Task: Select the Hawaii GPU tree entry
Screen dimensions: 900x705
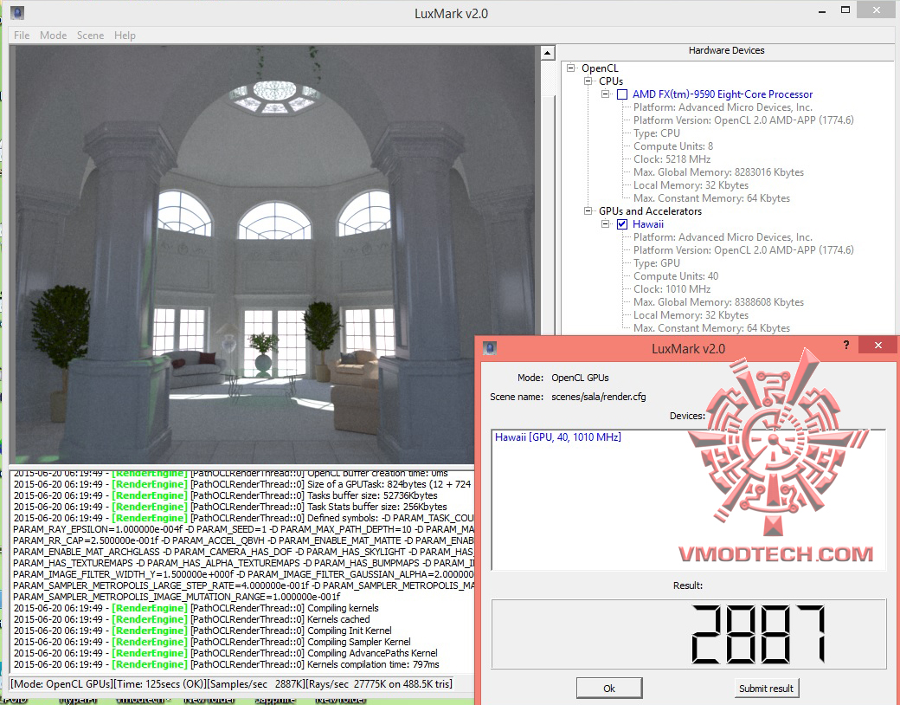Action: [648, 224]
